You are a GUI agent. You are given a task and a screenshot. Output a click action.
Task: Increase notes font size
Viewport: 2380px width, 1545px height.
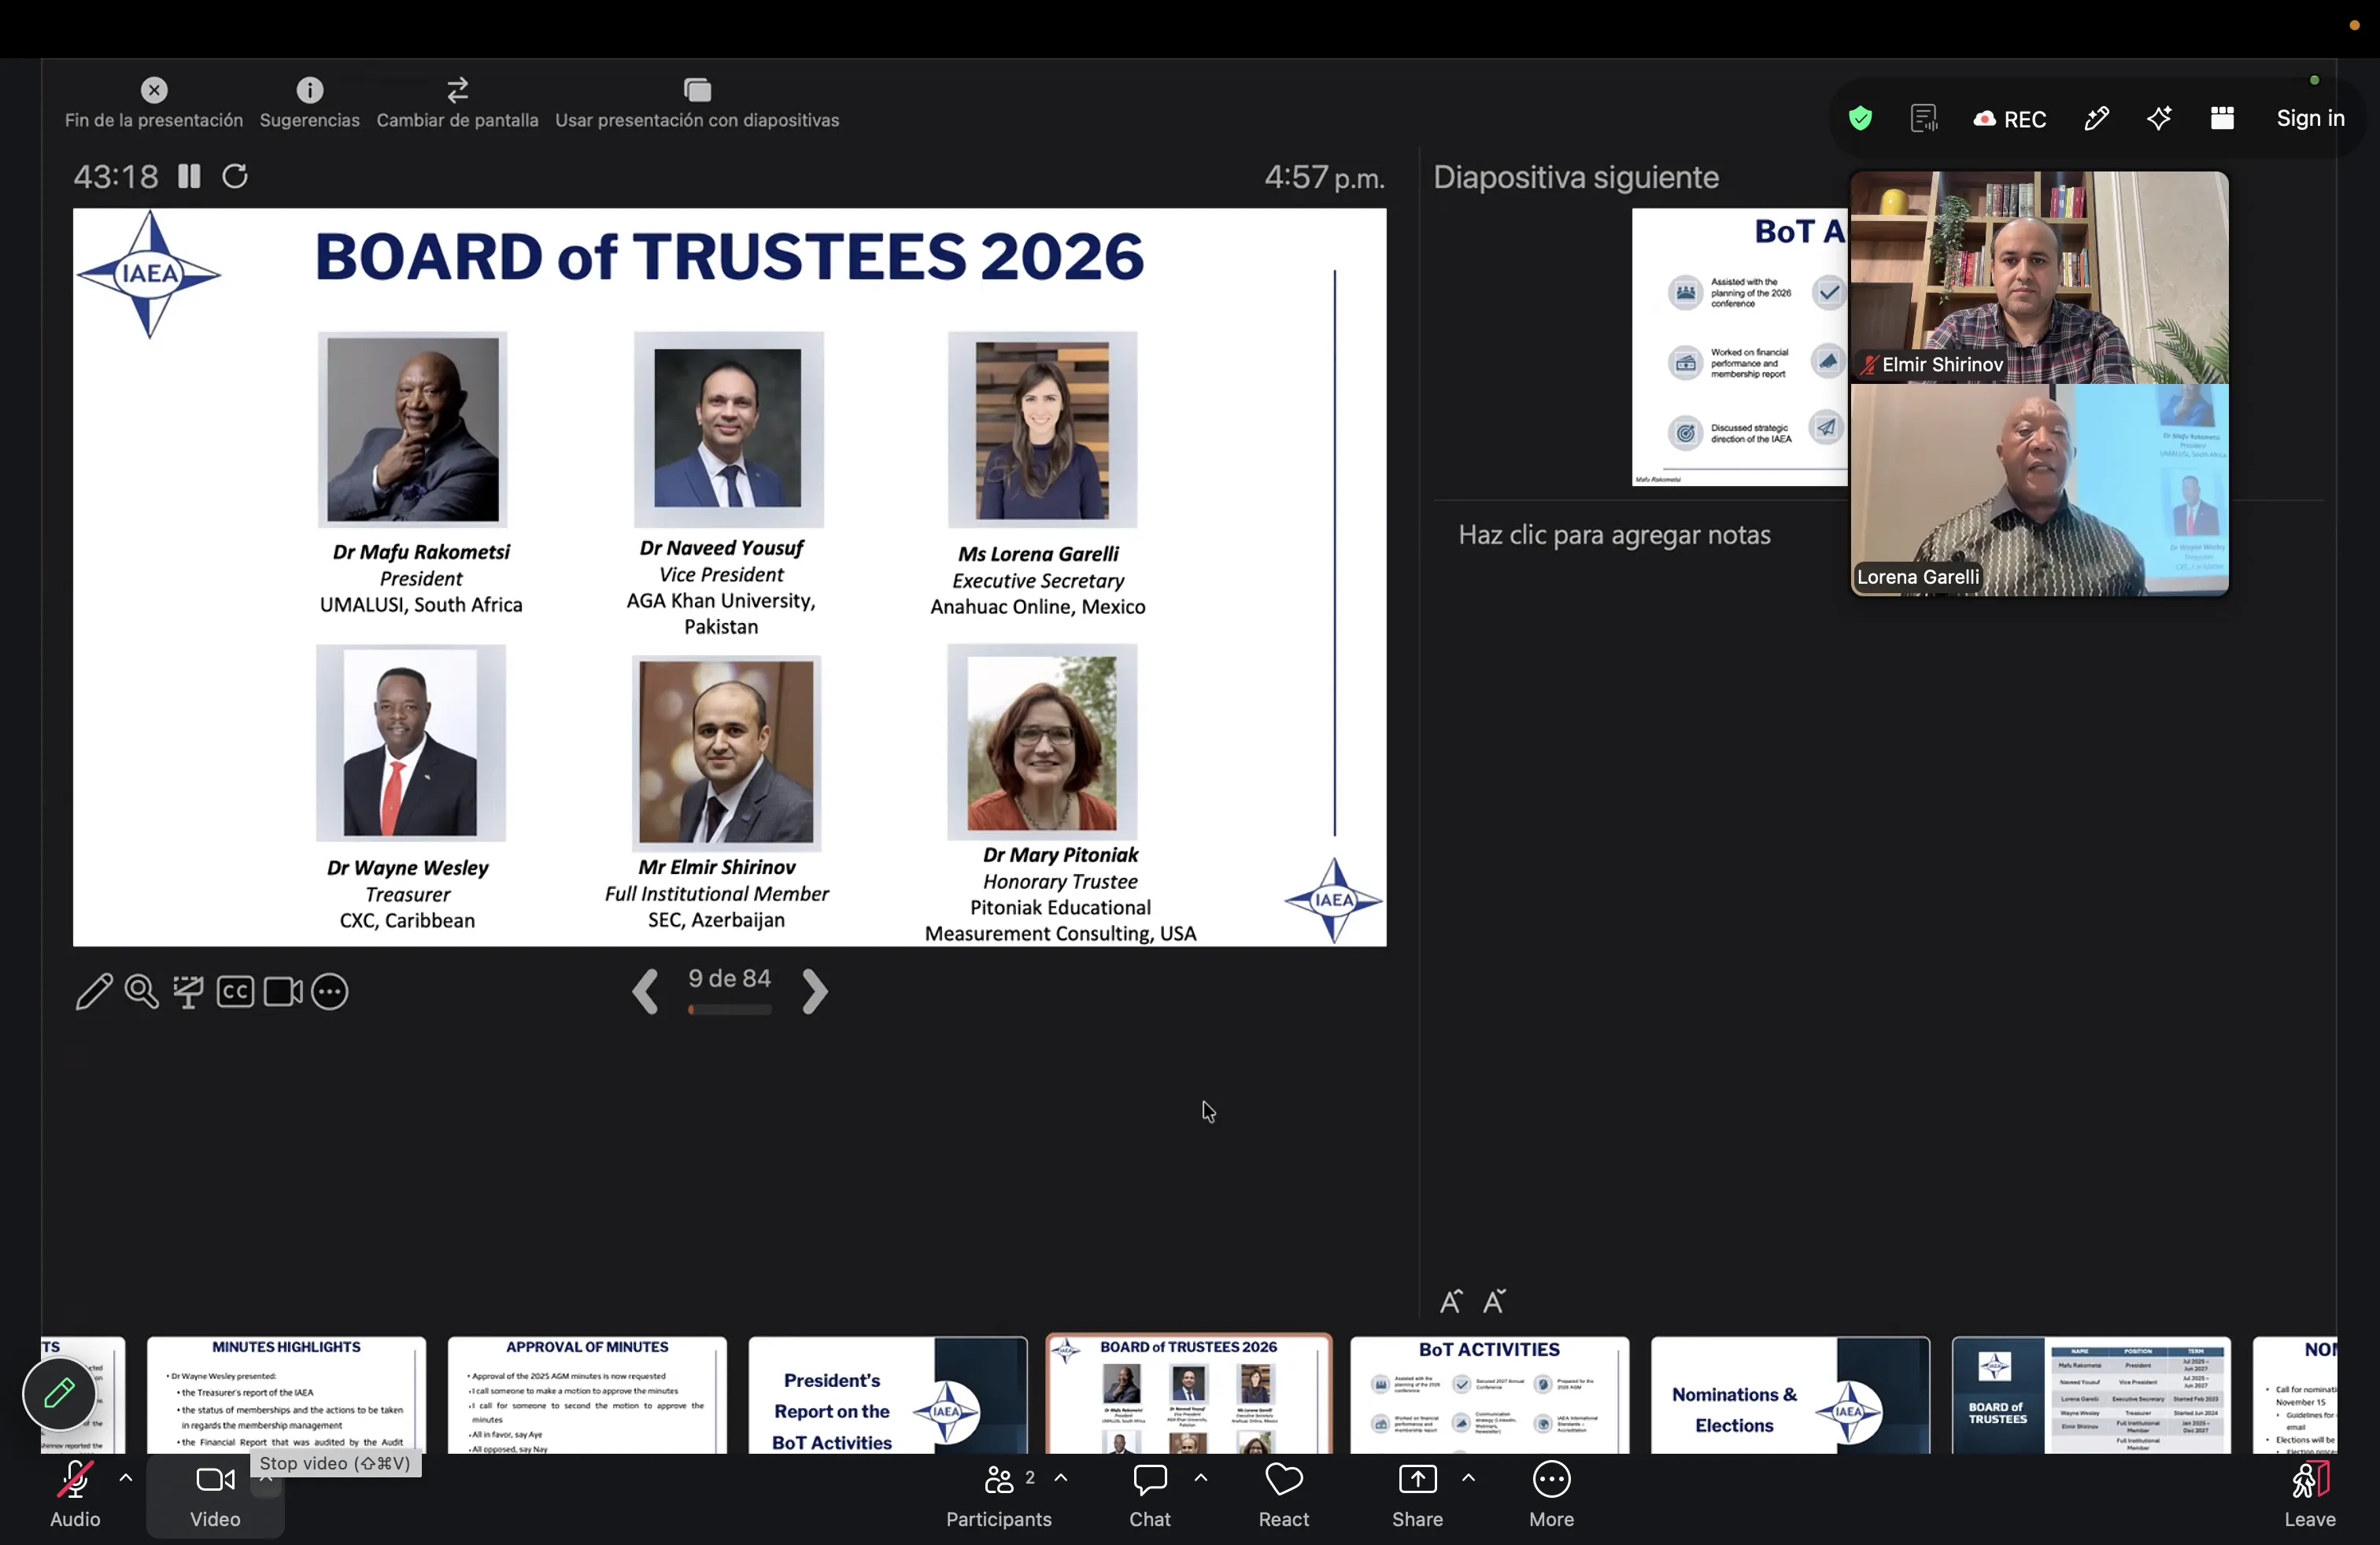1451,1301
